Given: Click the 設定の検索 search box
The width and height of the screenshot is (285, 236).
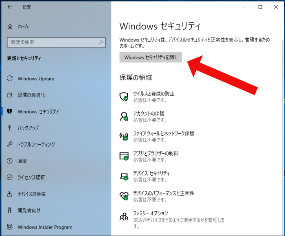Looking at the screenshot, I should click(x=56, y=42).
